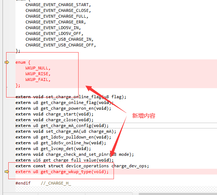Click the #endif //_CHARGE_H_ line
Screen dimensions: 217x195
(43, 183)
